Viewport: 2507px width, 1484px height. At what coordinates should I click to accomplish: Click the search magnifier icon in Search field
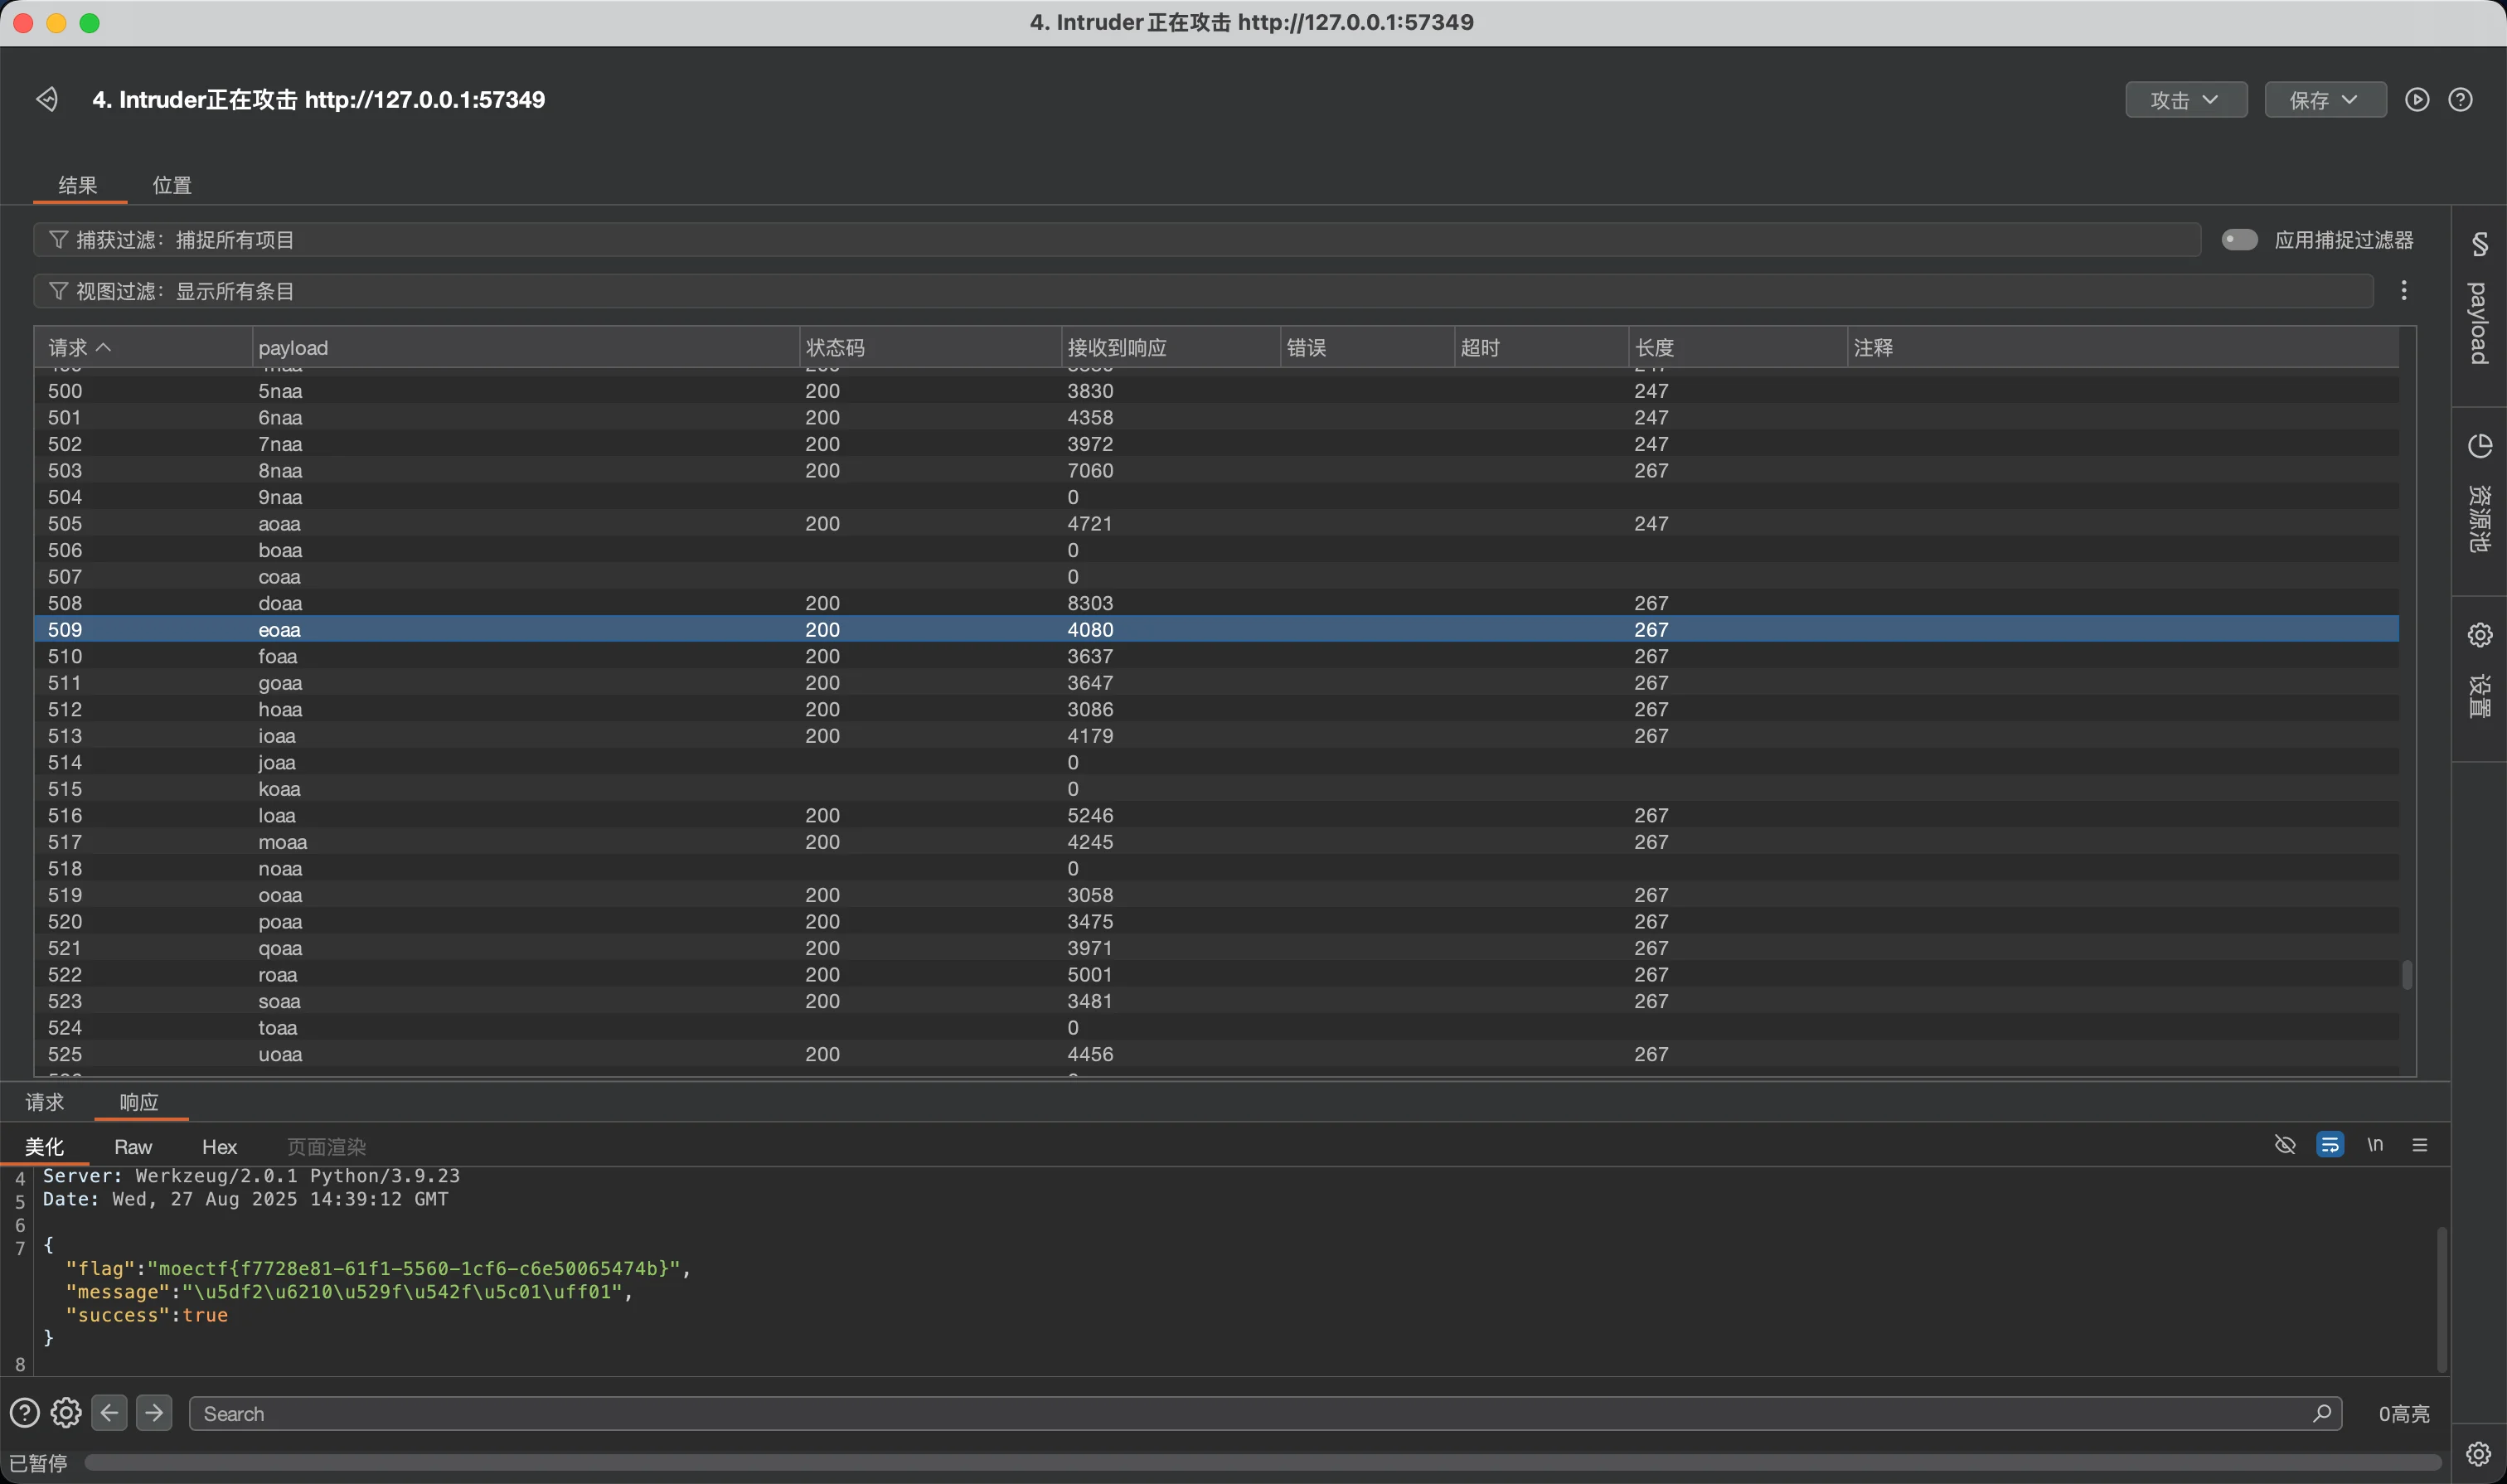click(x=2321, y=1413)
